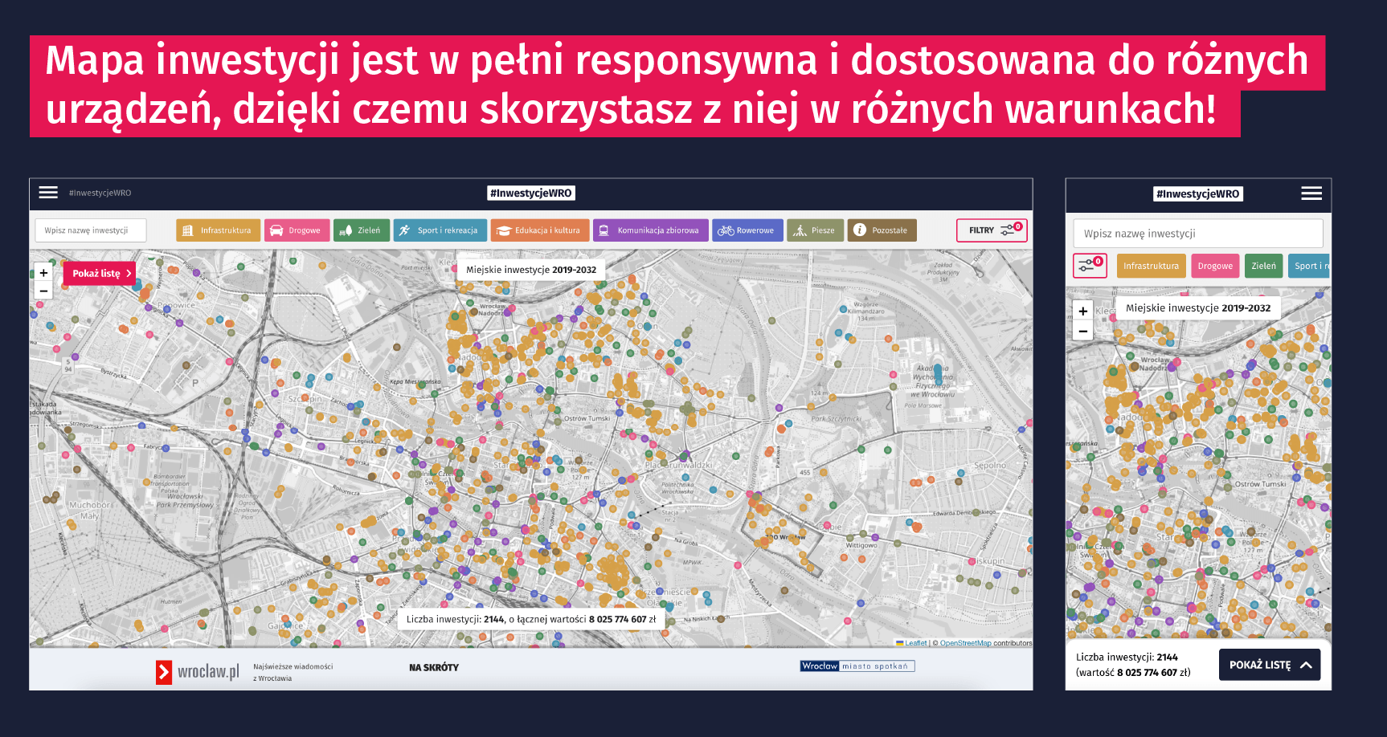Open the OpenStreetMap attribution link
Screen dimensions: 1387x737
tap(965, 643)
